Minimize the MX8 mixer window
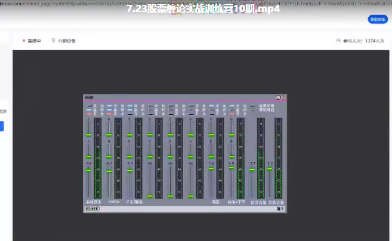The width and height of the screenshot is (392, 241). pyautogui.click(x=278, y=97)
